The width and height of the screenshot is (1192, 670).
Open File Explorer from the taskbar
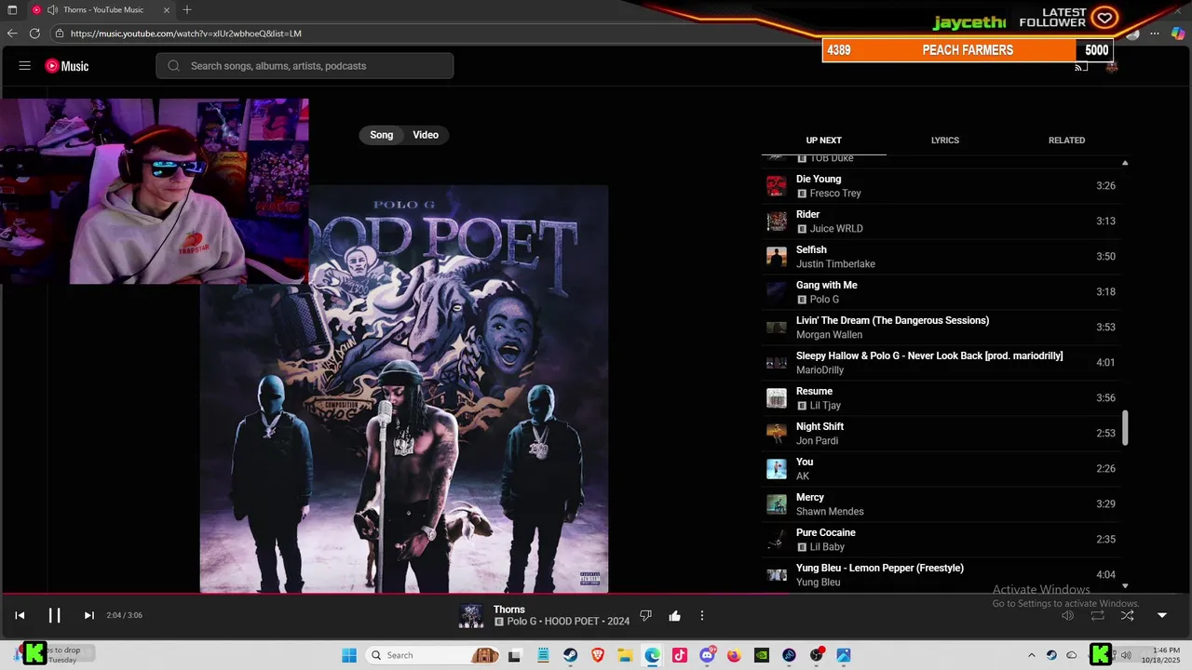pos(625,655)
